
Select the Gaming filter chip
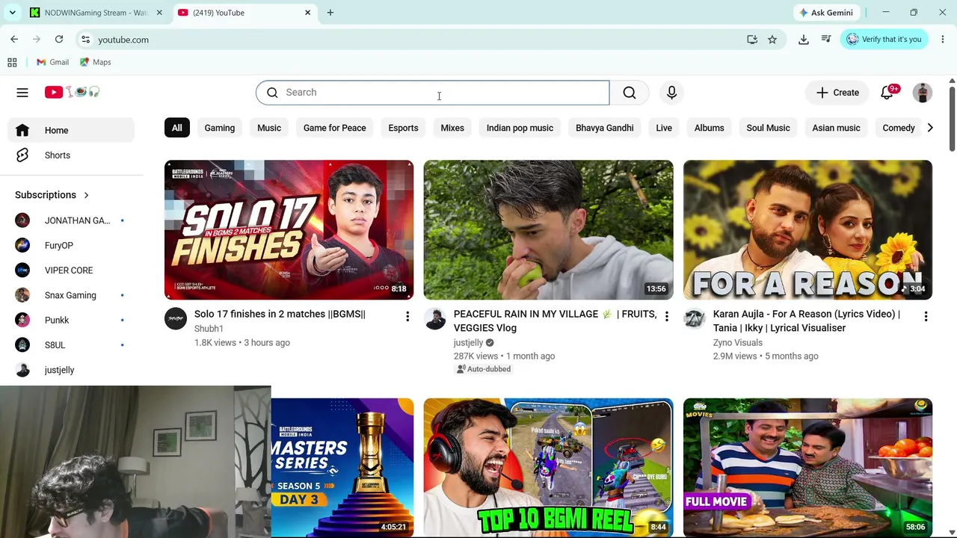tap(220, 128)
